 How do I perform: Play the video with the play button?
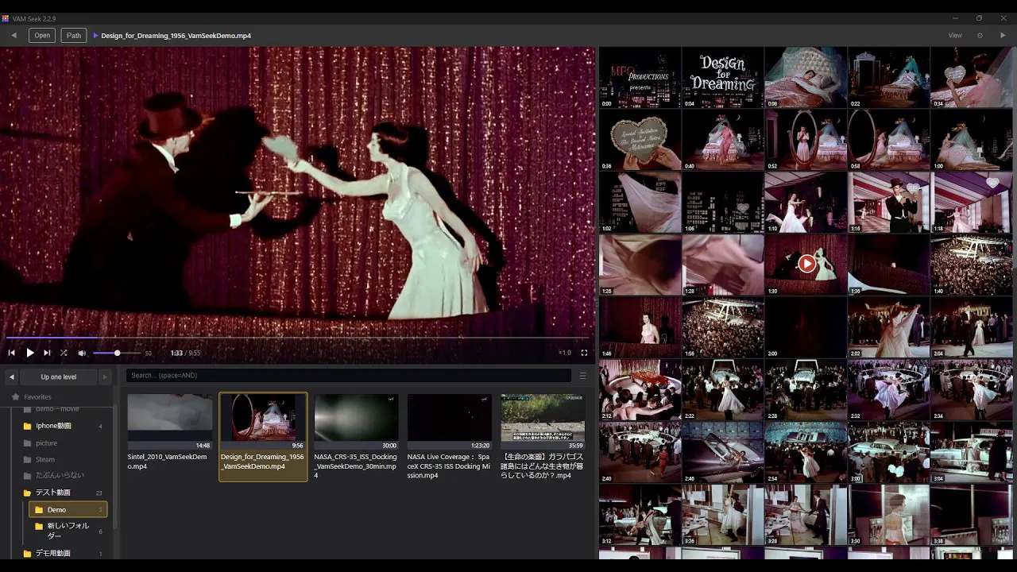pyautogui.click(x=30, y=353)
